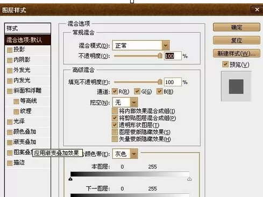Click the 确定 button
Viewport: 263px width, 197px height.
pos(237,27)
